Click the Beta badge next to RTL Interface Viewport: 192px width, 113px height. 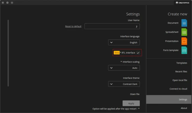pos(117,53)
